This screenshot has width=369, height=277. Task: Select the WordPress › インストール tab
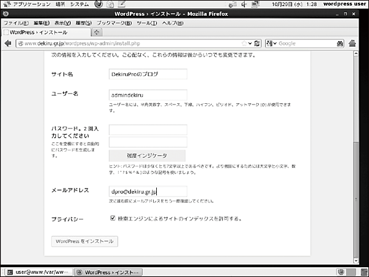pyautogui.click(x=45, y=32)
